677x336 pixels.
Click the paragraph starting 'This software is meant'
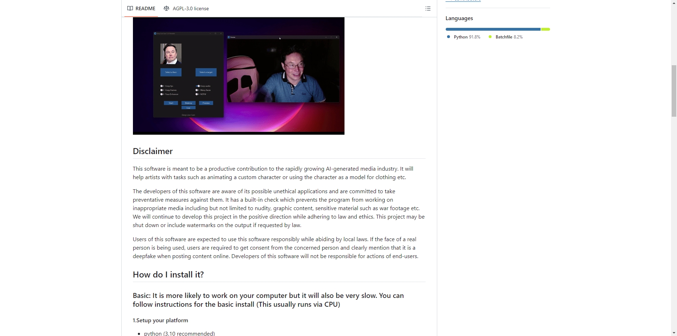[273, 173]
